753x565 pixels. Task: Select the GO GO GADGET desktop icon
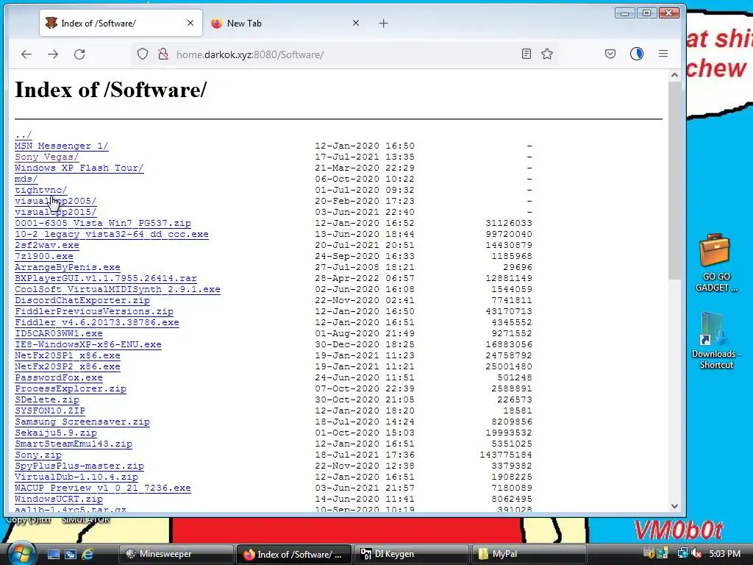715,263
